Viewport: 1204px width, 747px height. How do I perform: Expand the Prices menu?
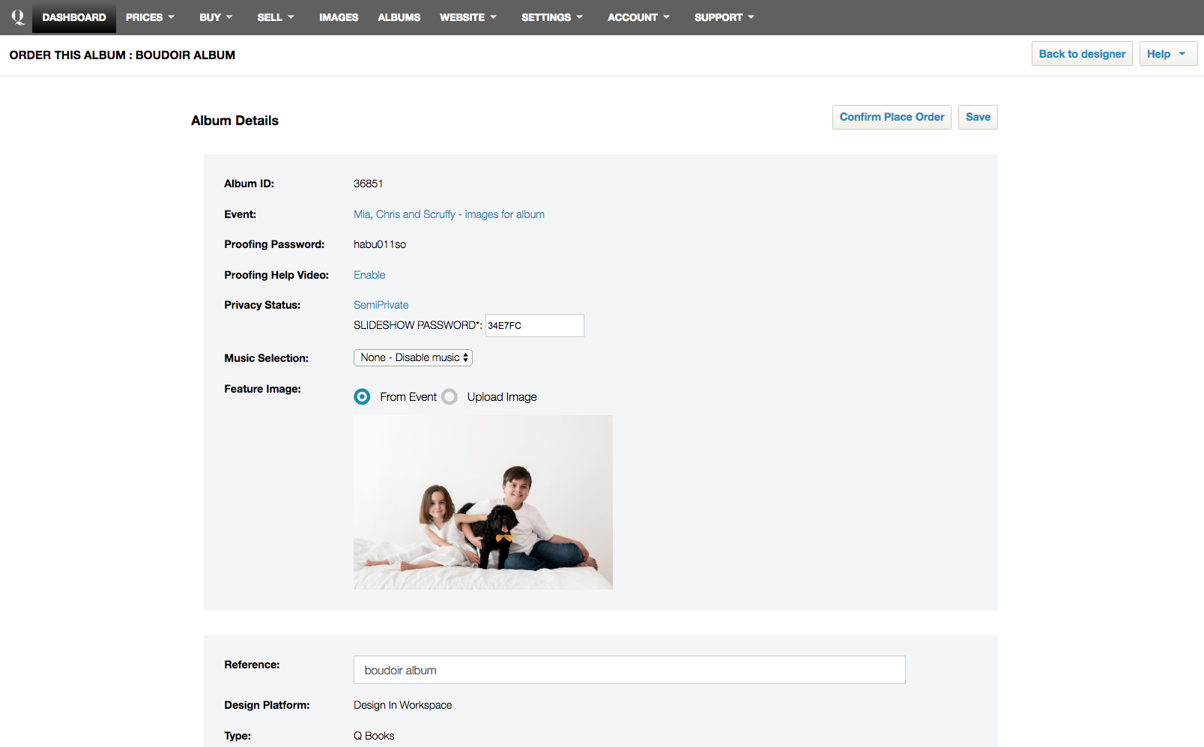150,17
